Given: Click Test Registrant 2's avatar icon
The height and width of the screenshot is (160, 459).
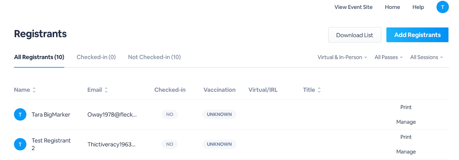Looking at the screenshot, I should [20, 144].
